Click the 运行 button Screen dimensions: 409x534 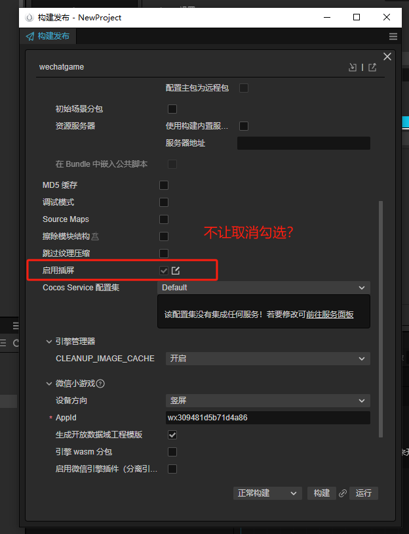[x=363, y=493]
